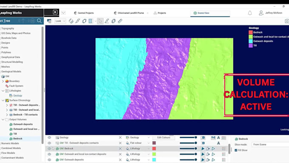Adjust the opacity slider on Geology row
289x163 pixels.
(x=188, y=137)
